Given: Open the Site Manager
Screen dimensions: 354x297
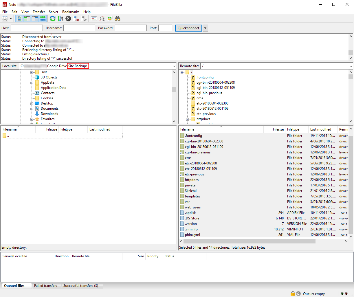Looking at the screenshot, I should pyautogui.click(x=5, y=19).
